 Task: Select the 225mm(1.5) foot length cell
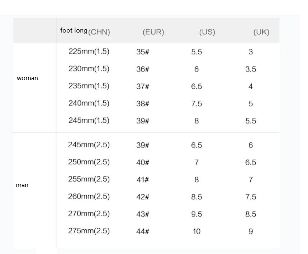[x=89, y=51]
